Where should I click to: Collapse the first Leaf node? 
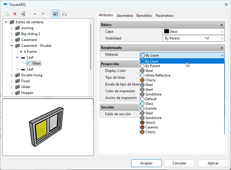pyautogui.click(x=17, y=57)
